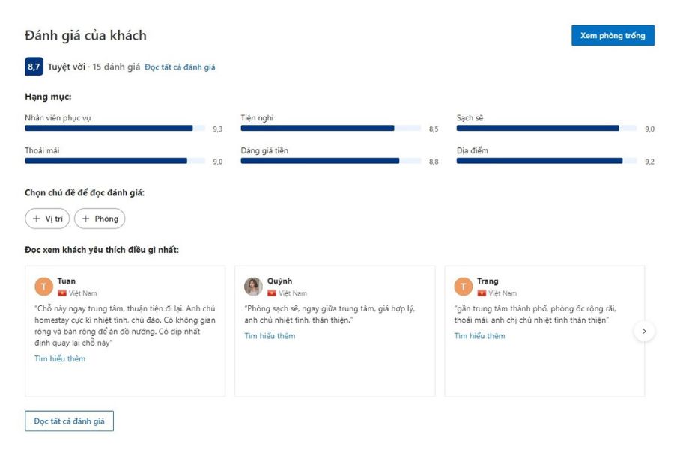This screenshot has width=674, height=449.
Task: Expand Quỳnh's review via Tìm hiểu thêm
Action: click(270, 336)
